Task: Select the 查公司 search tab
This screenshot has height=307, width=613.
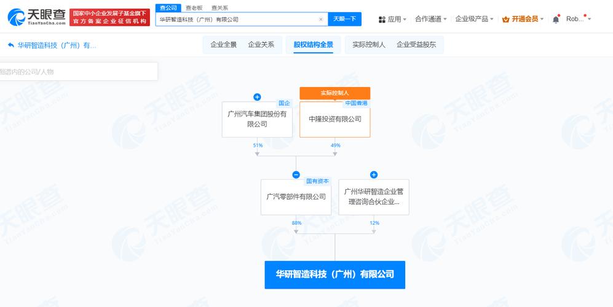Action: [168, 8]
